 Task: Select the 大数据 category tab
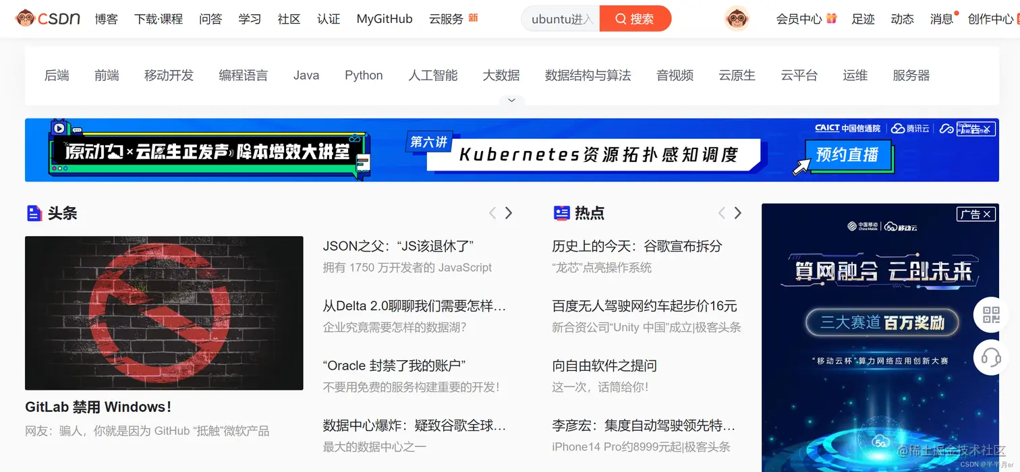coord(501,76)
